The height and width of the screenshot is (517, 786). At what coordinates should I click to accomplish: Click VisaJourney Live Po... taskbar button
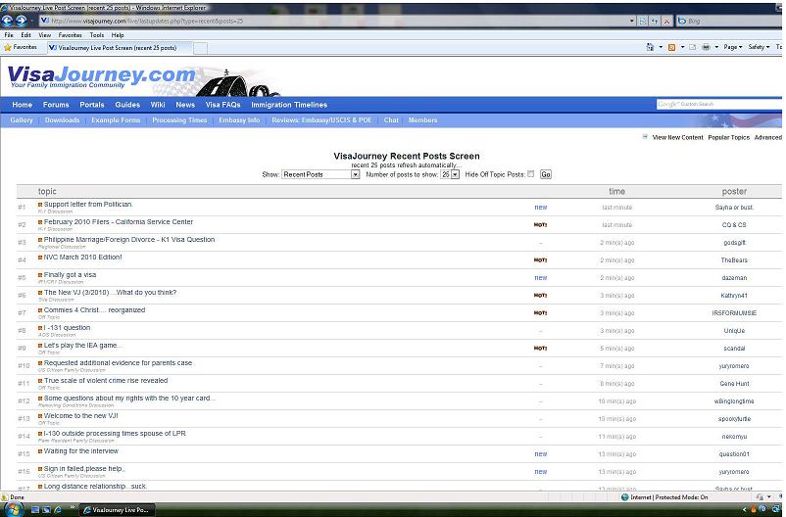(x=117, y=510)
